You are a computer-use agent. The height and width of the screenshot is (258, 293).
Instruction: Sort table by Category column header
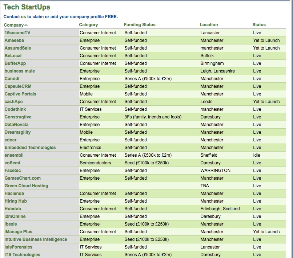click(x=88, y=25)
